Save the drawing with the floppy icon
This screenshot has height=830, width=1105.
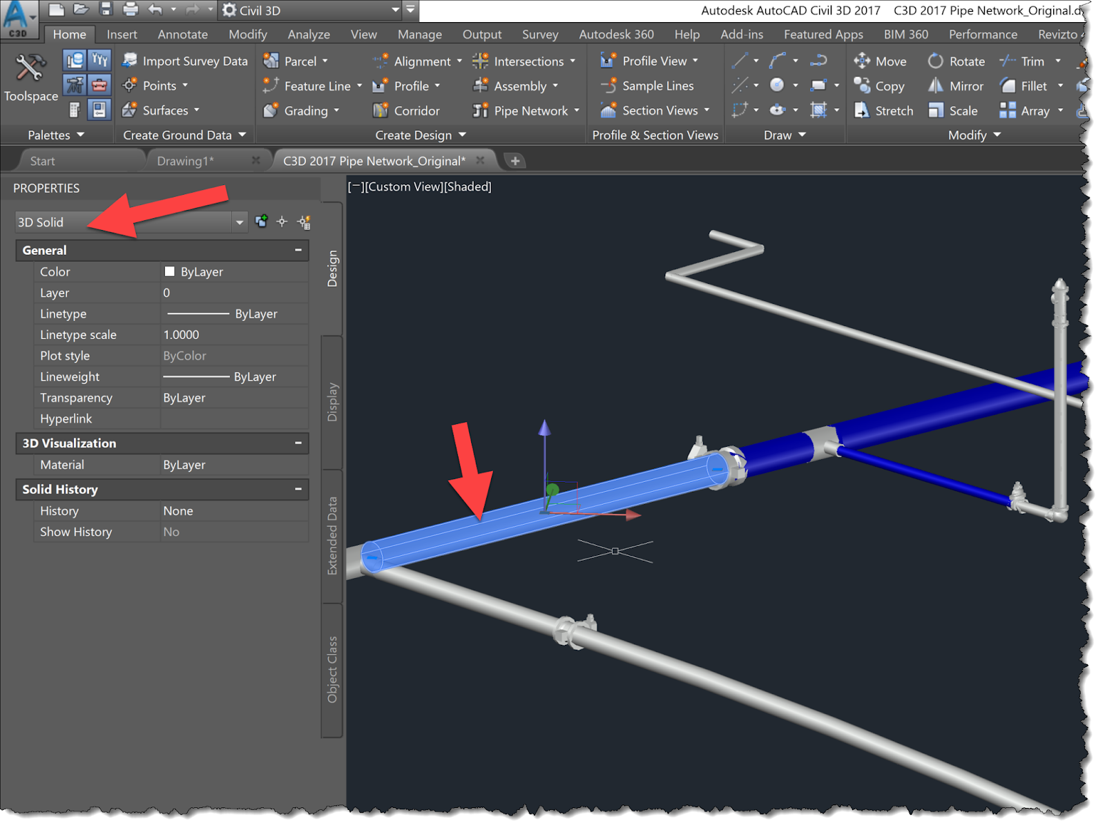[106, 10]
